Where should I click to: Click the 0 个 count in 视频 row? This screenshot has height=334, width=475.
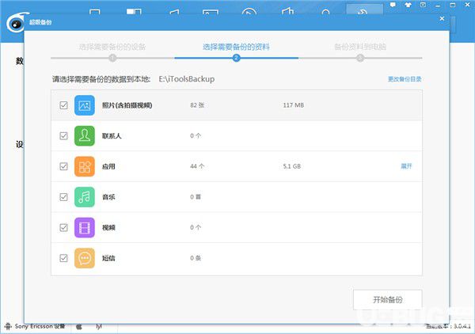(196, 227)
